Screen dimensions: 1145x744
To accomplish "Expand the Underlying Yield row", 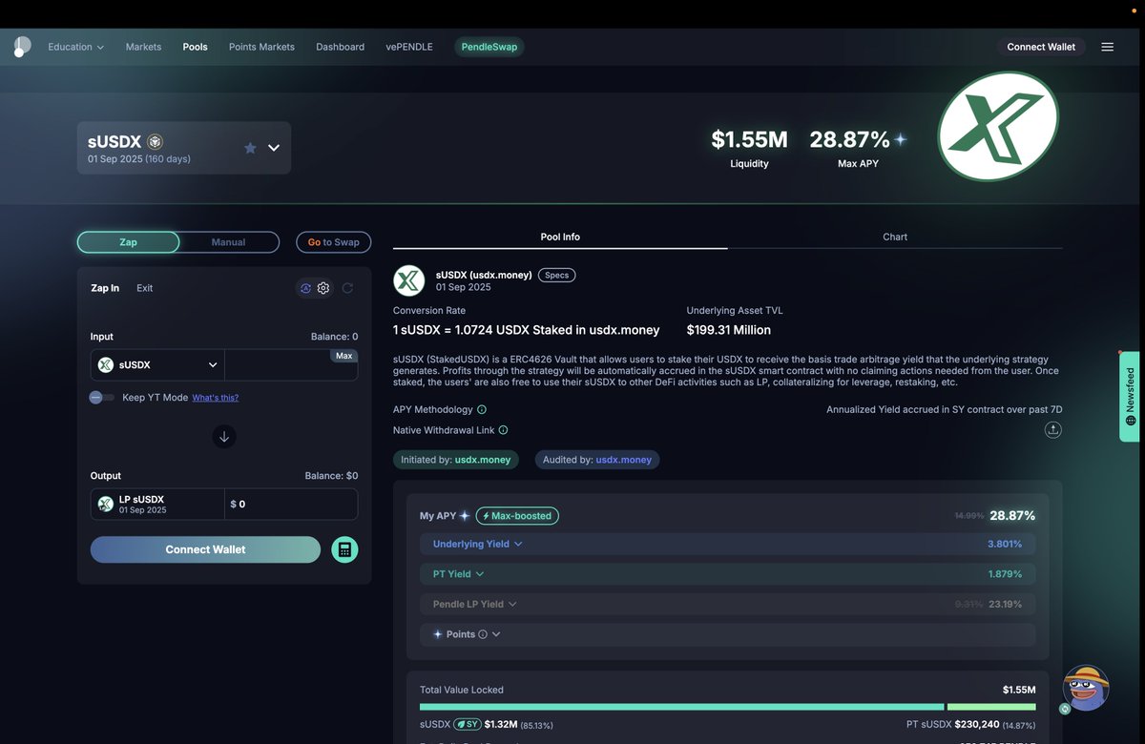I will 727,544.
